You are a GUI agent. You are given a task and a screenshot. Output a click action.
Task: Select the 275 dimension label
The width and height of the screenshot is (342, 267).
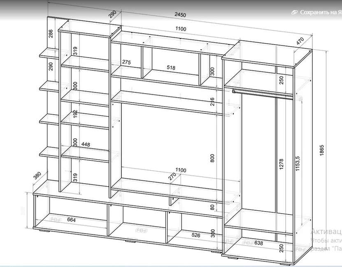pyautogui.click(x=126, y=62)
